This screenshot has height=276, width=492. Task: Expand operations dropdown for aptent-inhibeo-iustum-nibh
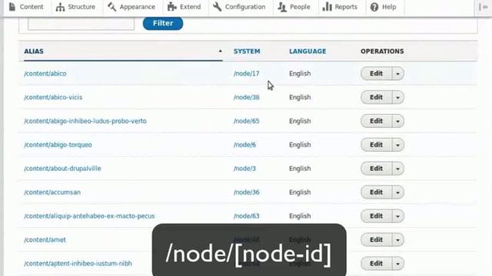[x=398, y=264]
